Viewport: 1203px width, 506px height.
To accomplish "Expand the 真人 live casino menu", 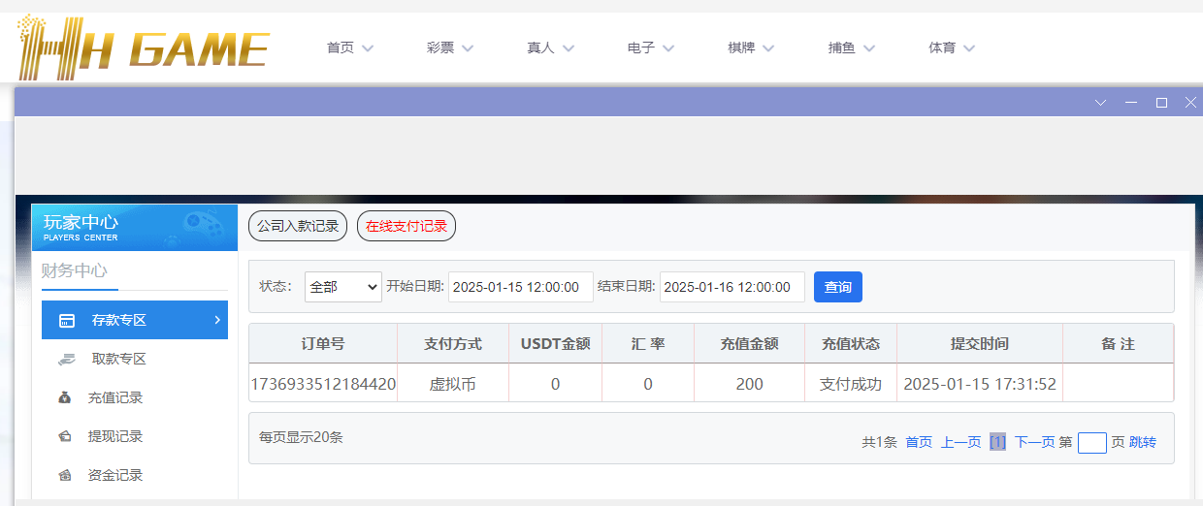I will [550, 47].
